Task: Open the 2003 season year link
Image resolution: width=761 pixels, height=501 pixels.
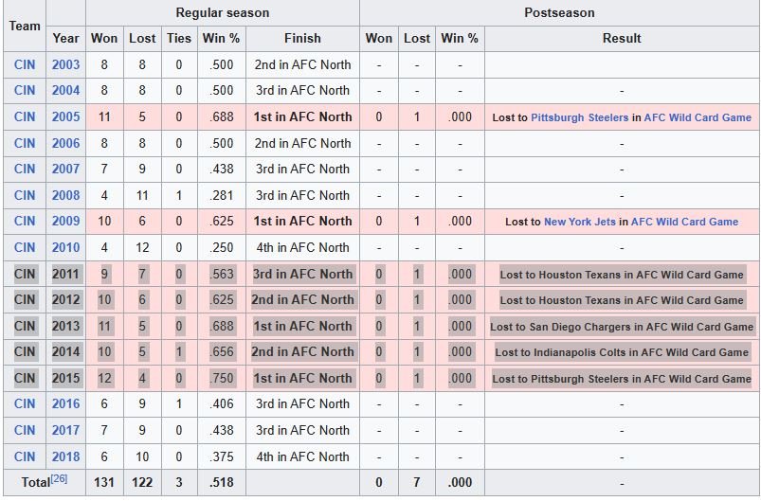Action: (65, 64)
